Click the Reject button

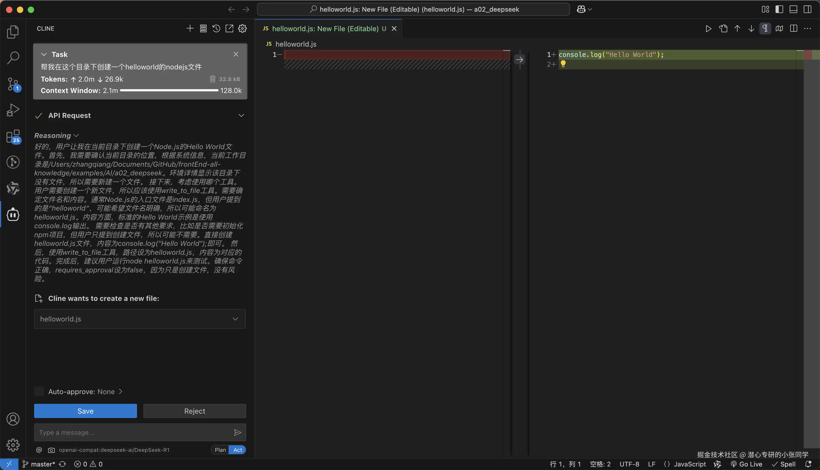click(194, 411)
